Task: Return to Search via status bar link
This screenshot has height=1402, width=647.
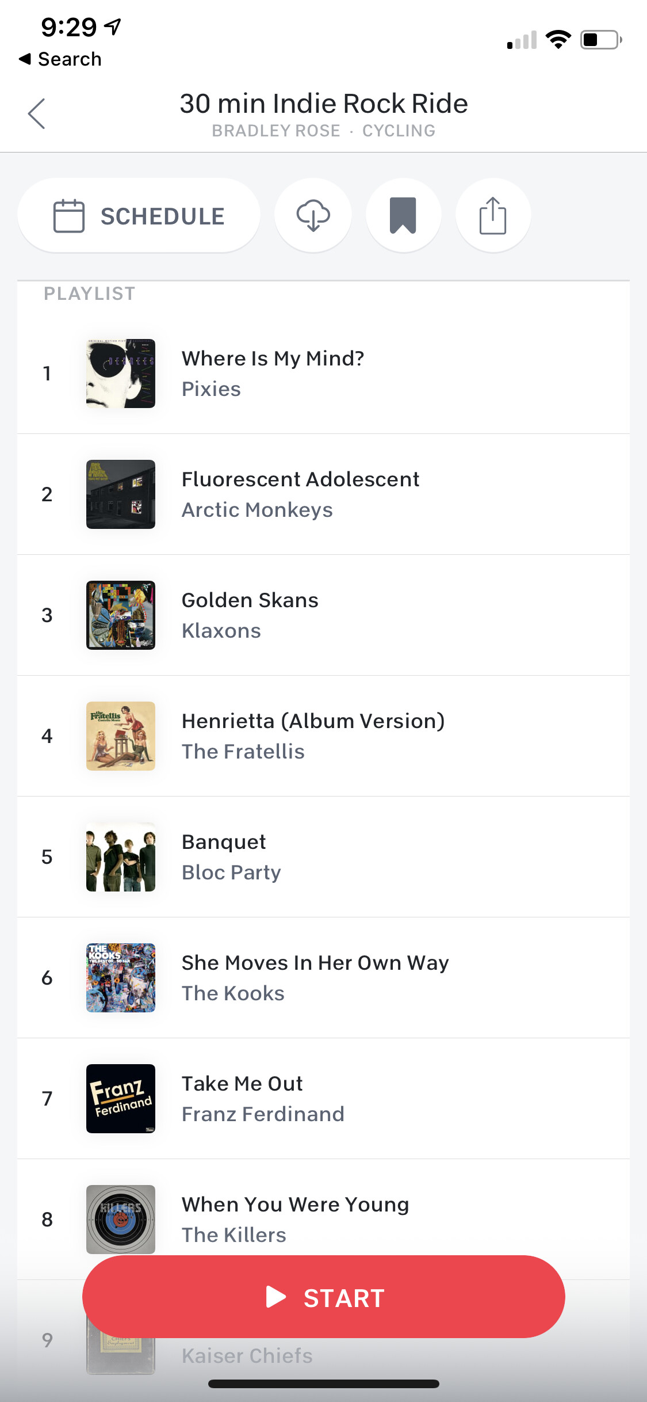Action: coord(60,59)
